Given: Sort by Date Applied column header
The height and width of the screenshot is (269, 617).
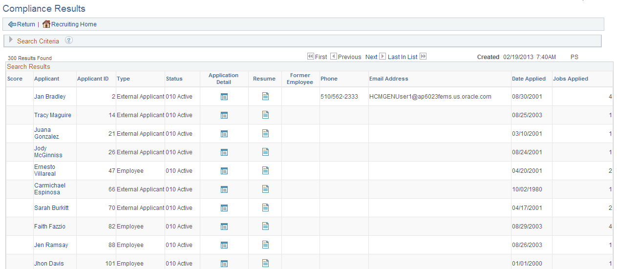Looking at the screenshot, I should coord(529,79).
